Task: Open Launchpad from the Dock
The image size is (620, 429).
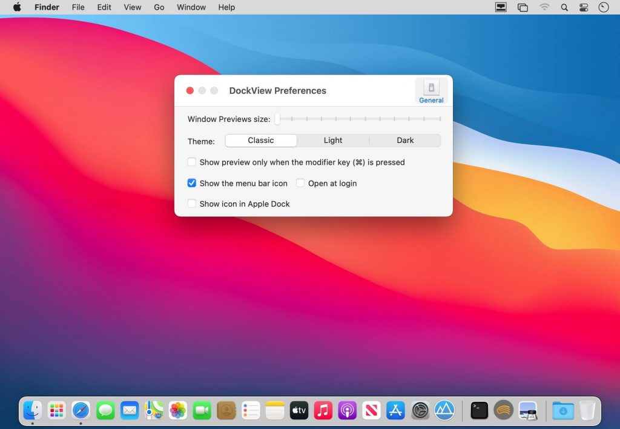Action: coord(56,410)
